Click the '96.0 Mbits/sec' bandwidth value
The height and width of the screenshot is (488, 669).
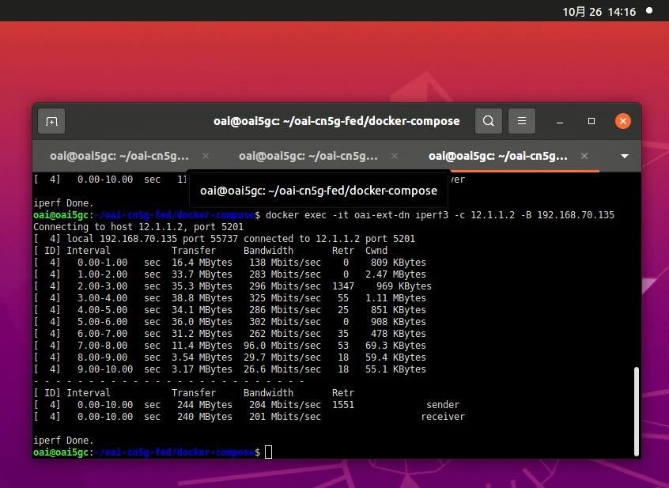coord(282,346)
